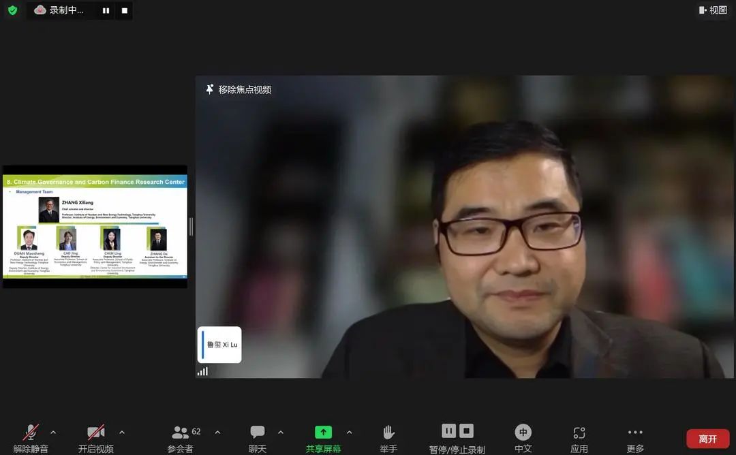This screenshot has width=736, height=455.
Task: Open the 应用 apps panel
Action: click(x=579, y=433)
